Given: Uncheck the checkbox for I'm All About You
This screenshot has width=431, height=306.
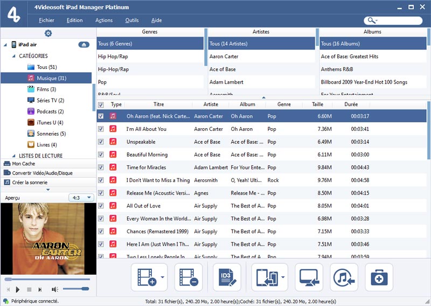Looking at the screenshot, I should click(x=101, y=129).
